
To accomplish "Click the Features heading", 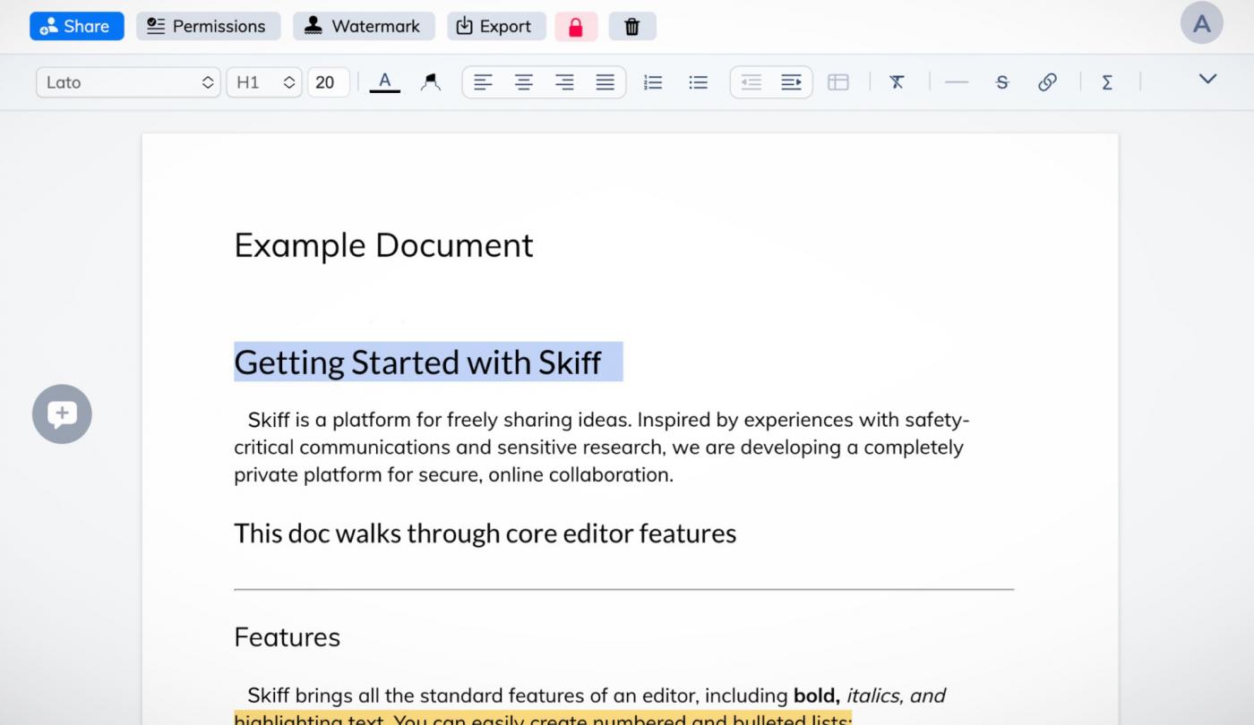I will pos(287,637).
